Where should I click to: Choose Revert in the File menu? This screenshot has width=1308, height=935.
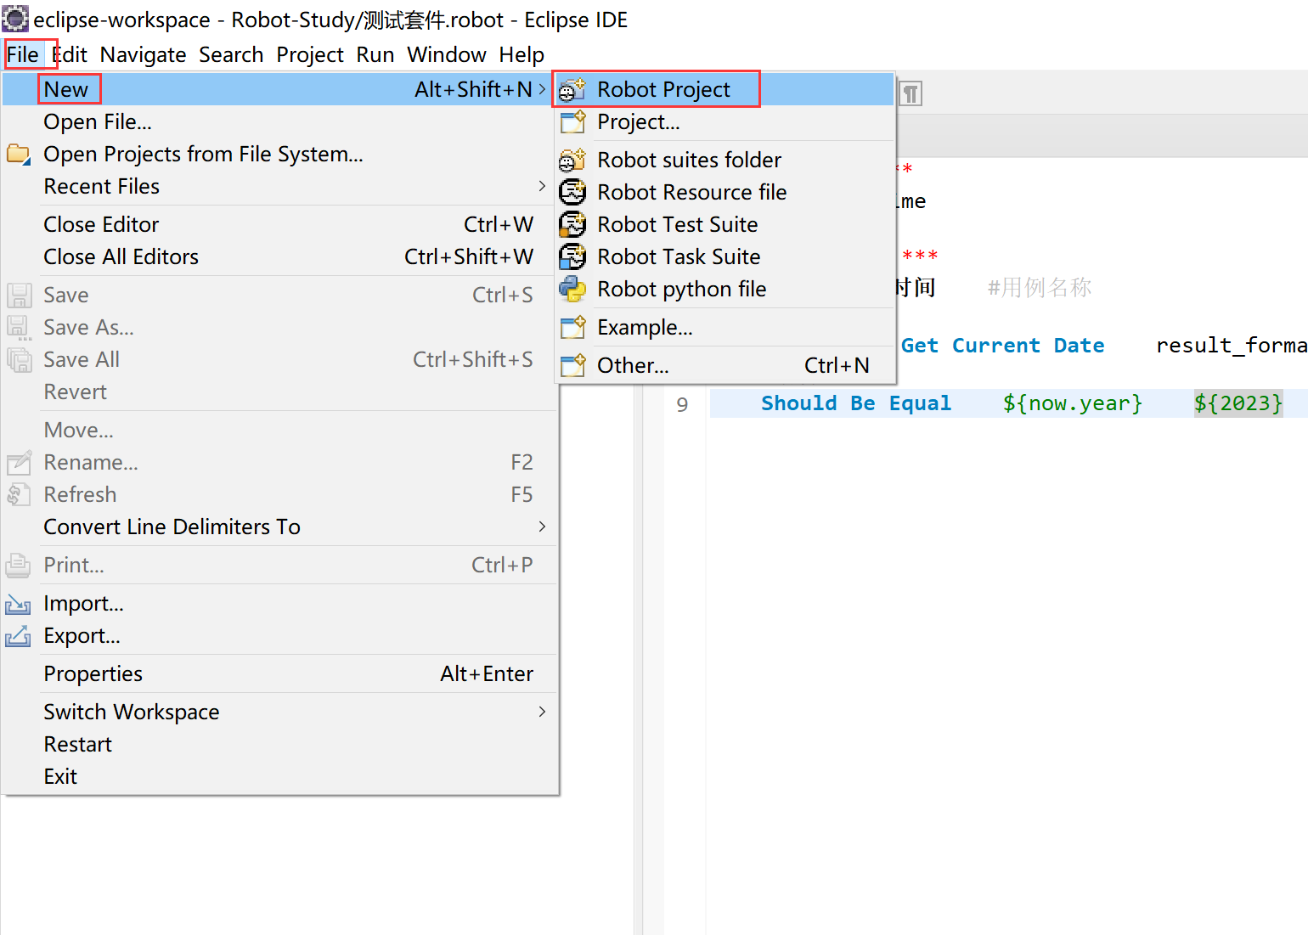pyautogui.click(x=279, y=391)
